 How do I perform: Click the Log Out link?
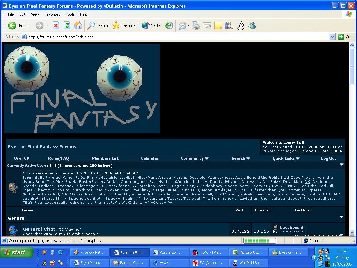click(328, 158)
